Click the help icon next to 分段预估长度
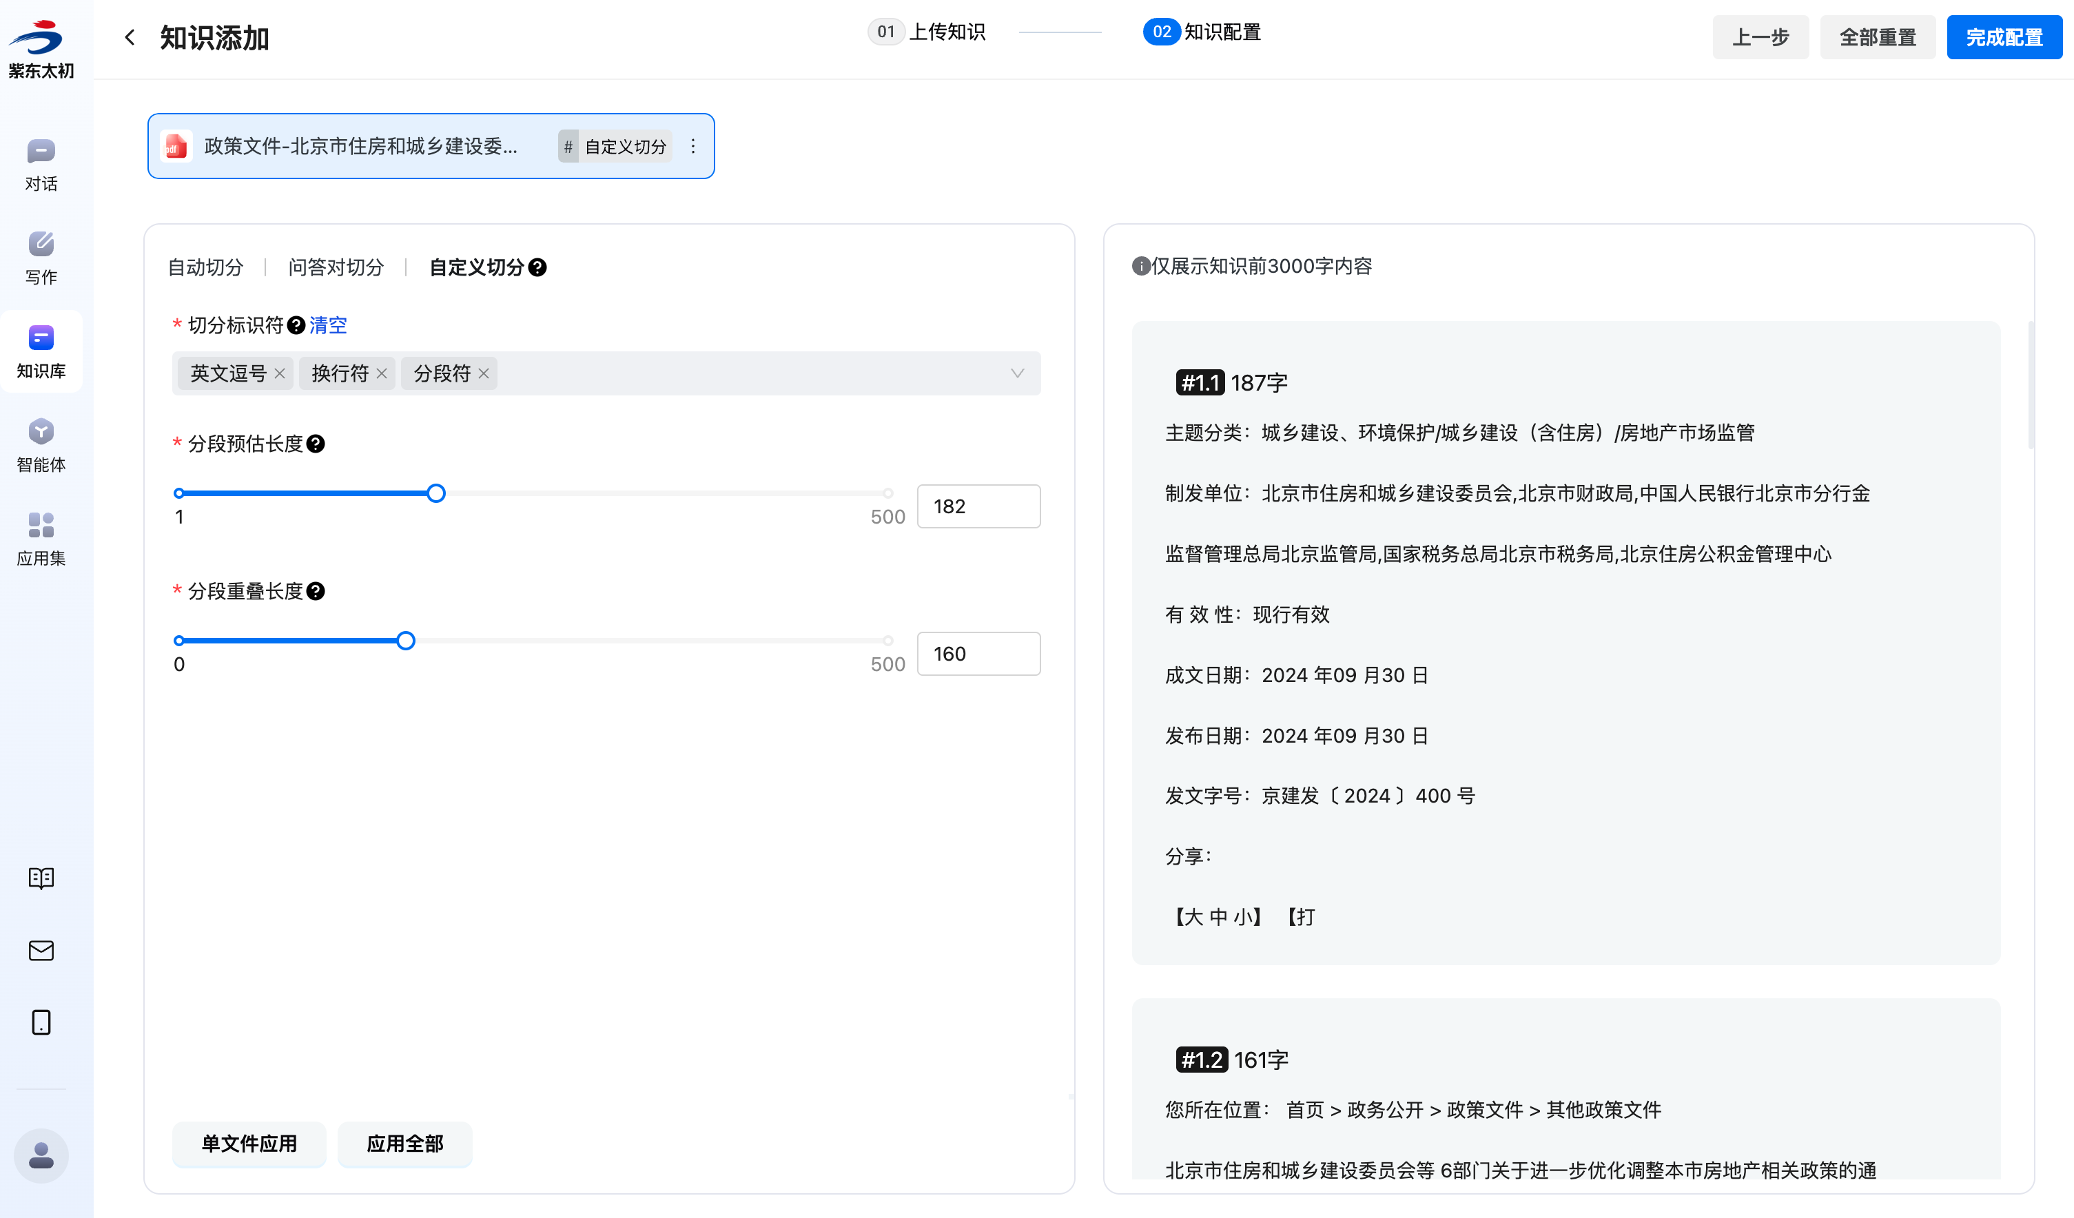The image size is (2074, 1218). [x=315, y=444]
